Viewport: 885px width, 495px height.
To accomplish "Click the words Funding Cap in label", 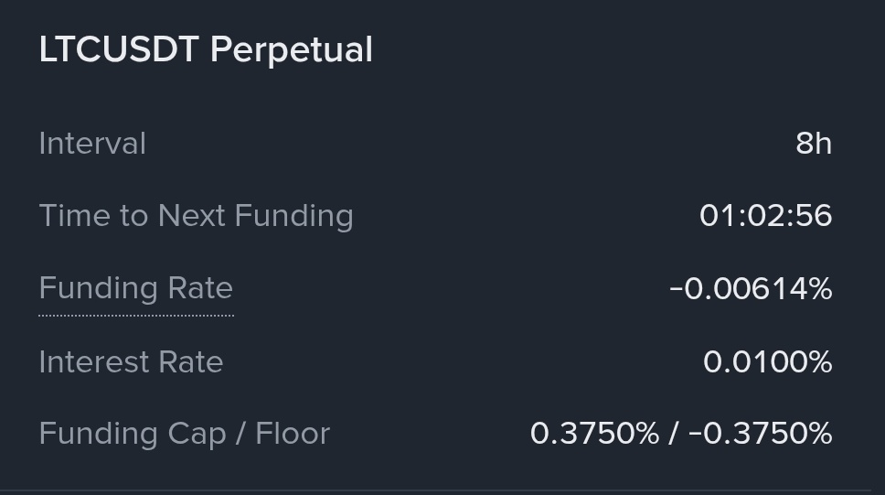I will point(132,434).
